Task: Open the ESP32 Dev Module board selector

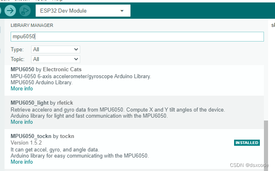Action: pos(83,11)
